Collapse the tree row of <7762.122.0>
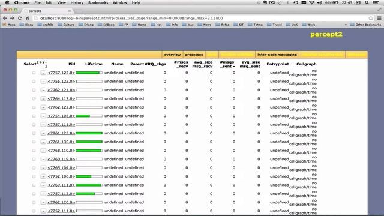This screenshot has height=216, width=384. [43, 107]
